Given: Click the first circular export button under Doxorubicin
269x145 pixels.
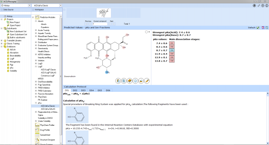Looking at the screenshot, I should 118,81.
